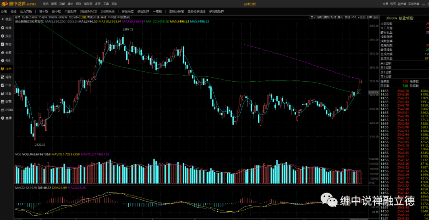Add stock with +自选 button

pyautogui.click(x=361, y=17)
